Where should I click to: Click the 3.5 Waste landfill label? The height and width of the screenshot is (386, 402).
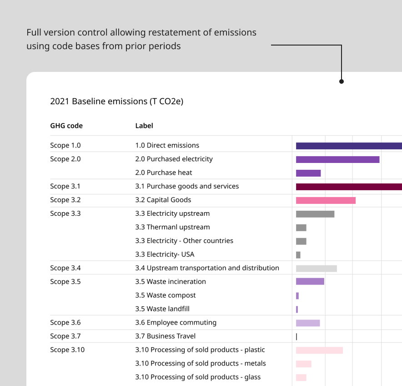[x=162, y=309]
